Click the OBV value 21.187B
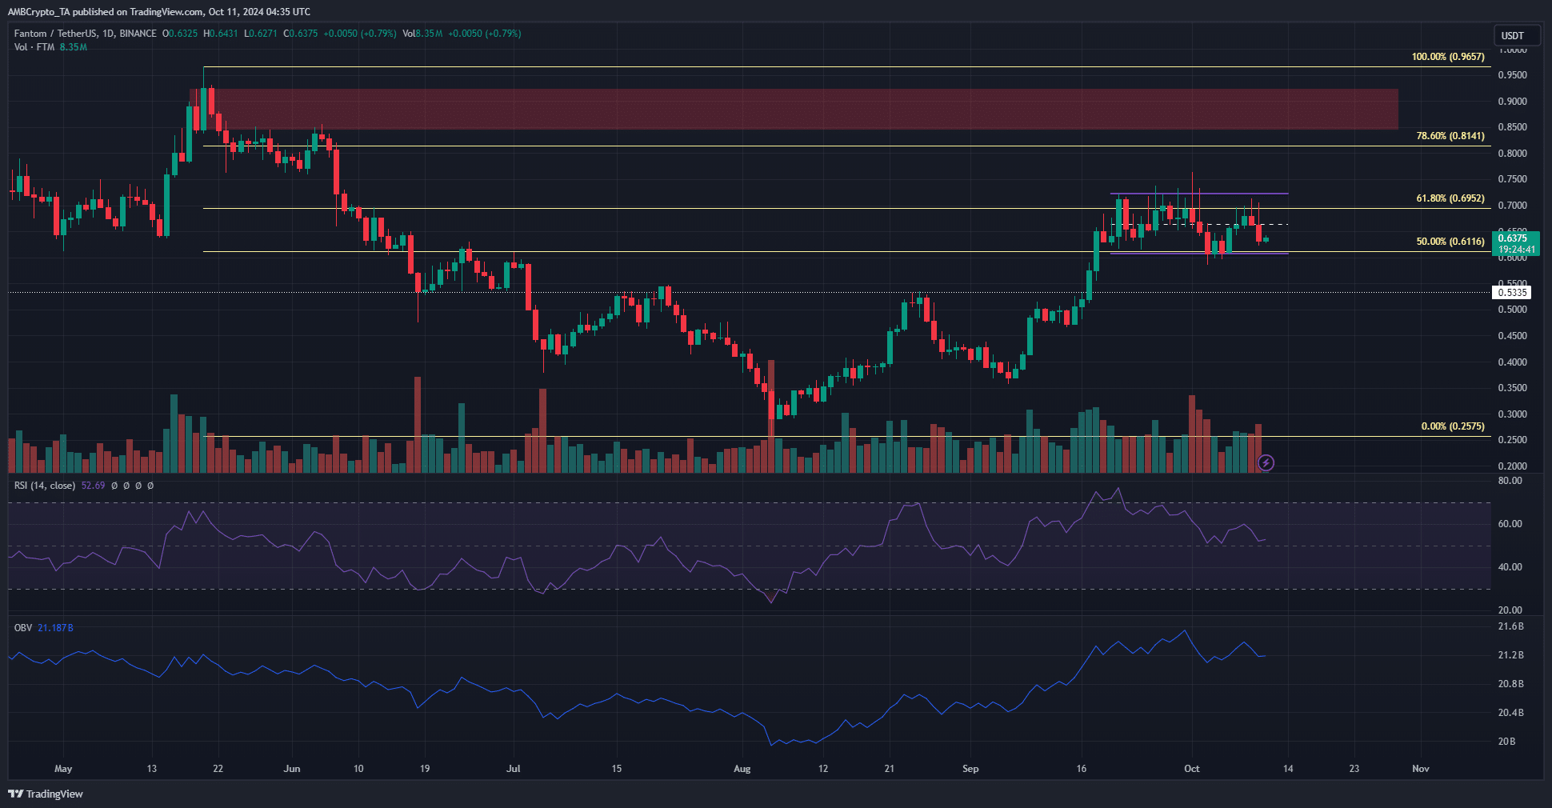Image resolution: width=1552 pixels, height=808 pixels. click(x=55, y=628)
